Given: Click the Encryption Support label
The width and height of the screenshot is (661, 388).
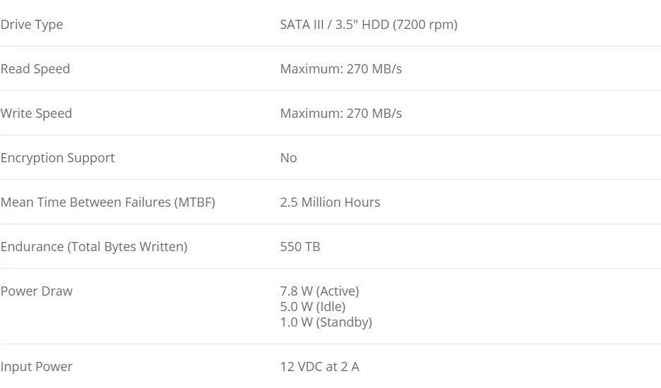Looking at the screenshot, I should tap(58, 158).
